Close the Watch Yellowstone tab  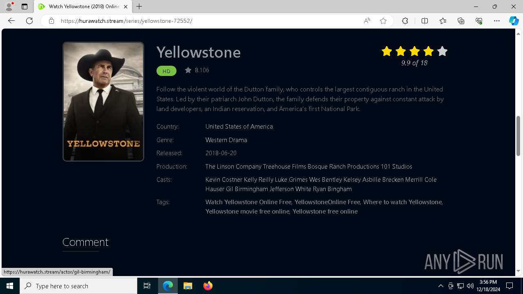point(126,7)
